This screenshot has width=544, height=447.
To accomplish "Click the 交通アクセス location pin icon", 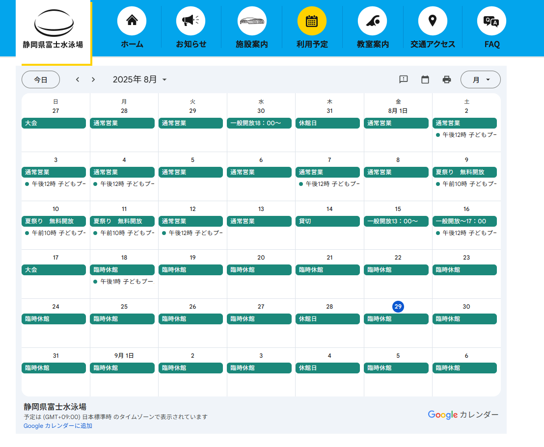I will tap(432, 21).
